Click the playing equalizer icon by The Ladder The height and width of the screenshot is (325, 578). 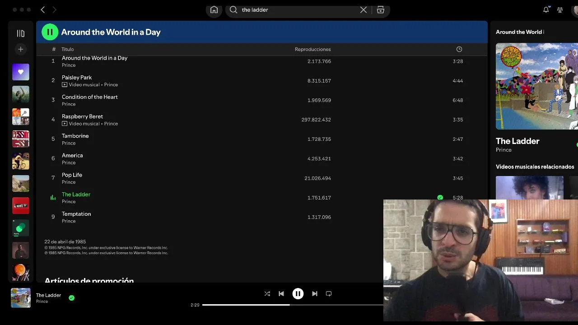tap(53, 197)
